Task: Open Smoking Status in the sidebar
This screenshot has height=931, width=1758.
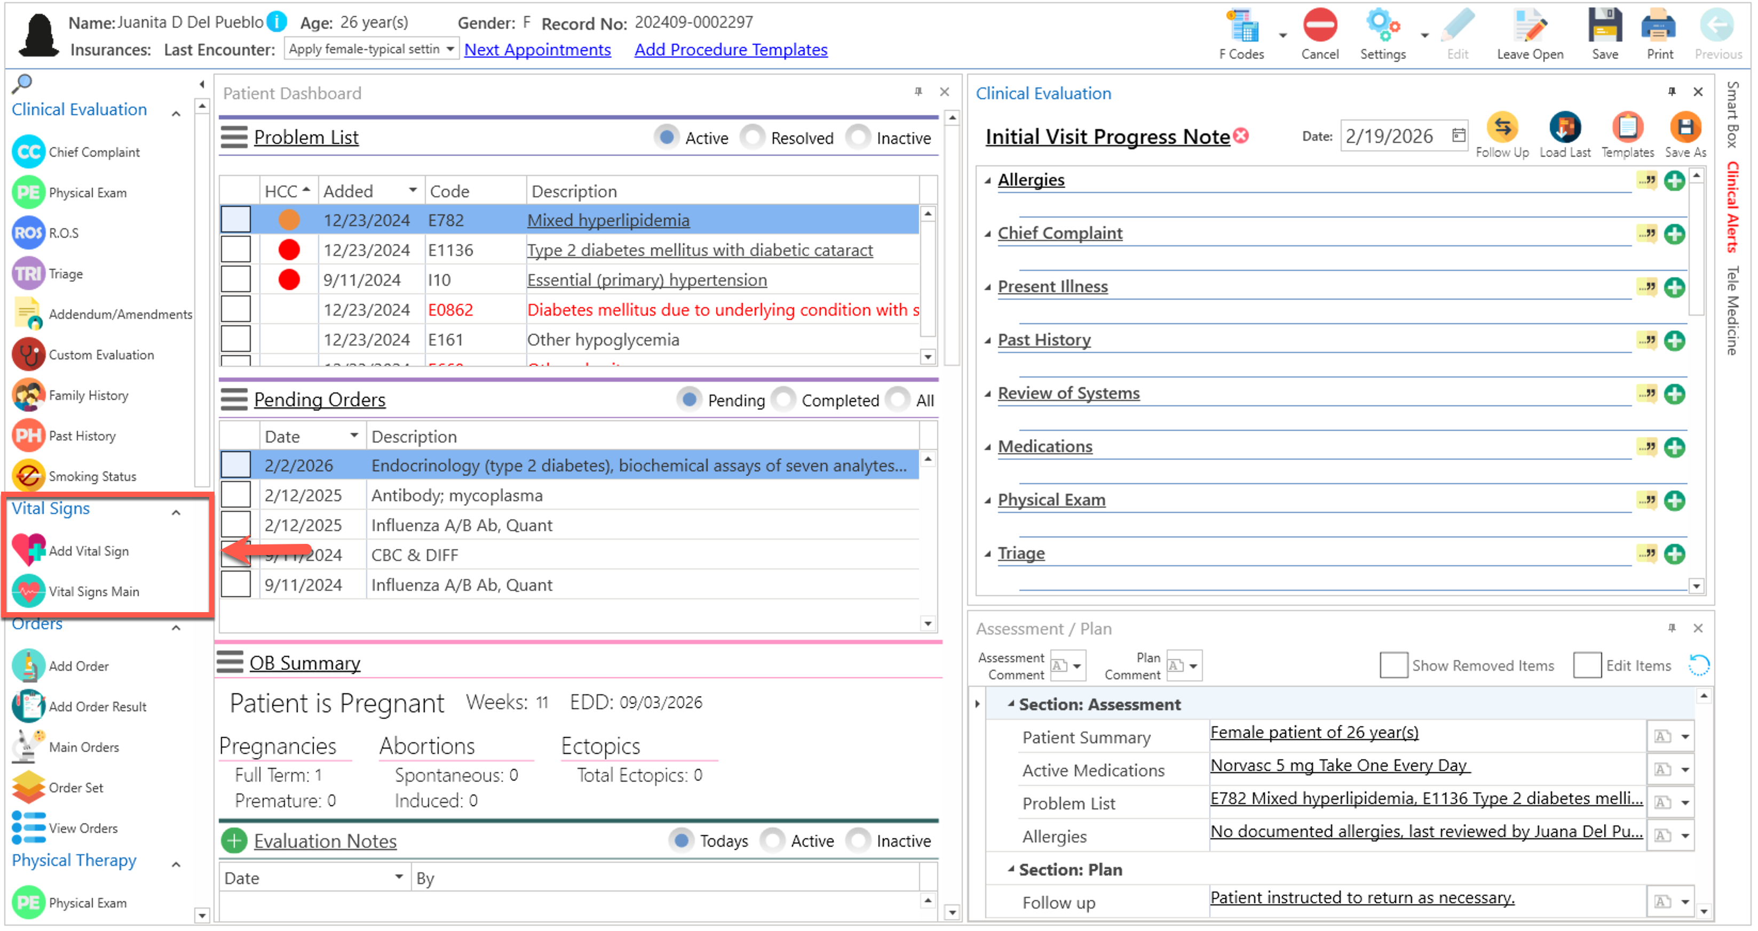Action: (92, 476)
